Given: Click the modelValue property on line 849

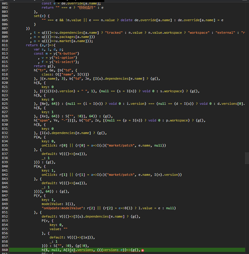Looking at the screenshot, I should (x=52, y=204).
